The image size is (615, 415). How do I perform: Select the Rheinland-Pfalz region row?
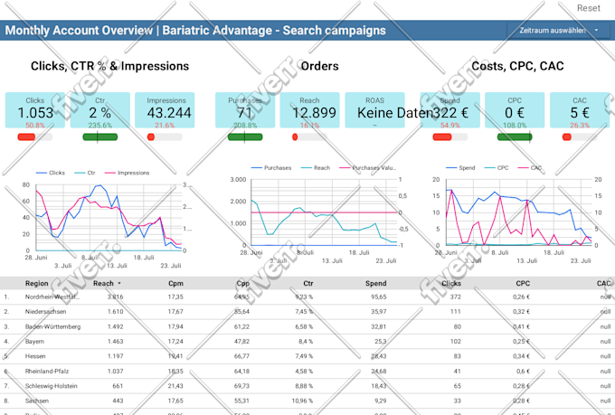point(307,372)
